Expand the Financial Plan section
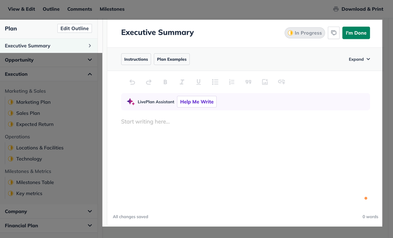The image size is (393, 238). 49,225
